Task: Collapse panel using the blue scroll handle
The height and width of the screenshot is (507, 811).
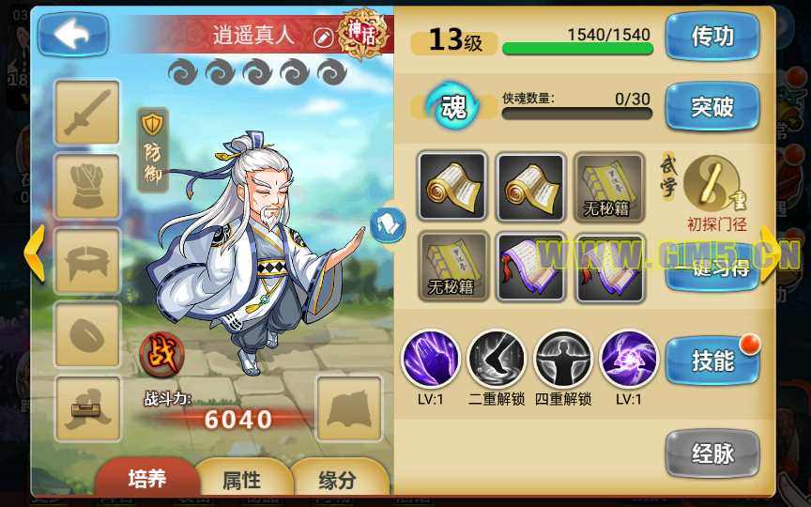Action: [x=388, y=225]
